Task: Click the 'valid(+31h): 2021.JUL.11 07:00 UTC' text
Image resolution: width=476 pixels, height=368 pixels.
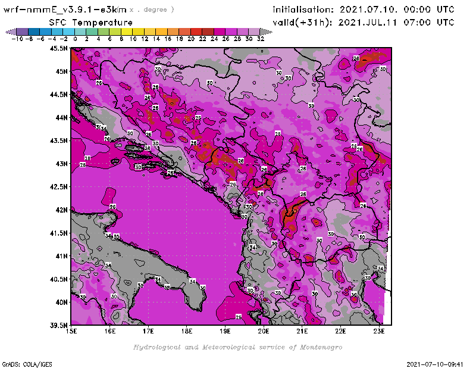Action: 364,23
